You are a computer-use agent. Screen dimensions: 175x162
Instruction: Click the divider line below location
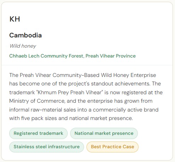pyautogui.click(x=87, y=65)
